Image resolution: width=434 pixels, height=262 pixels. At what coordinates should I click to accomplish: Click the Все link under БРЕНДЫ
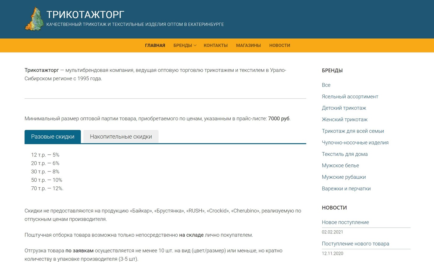point(326,85)
